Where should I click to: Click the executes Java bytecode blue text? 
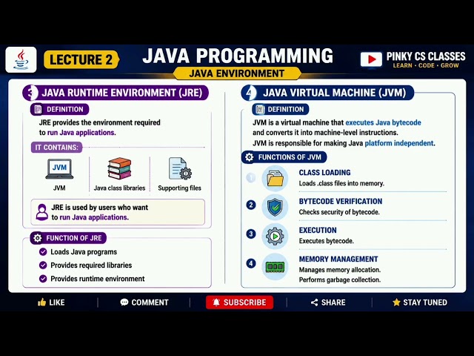[384, 122]
